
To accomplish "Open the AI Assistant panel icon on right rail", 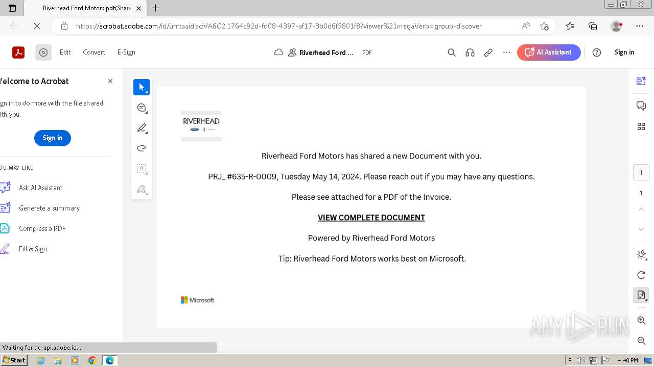I will (641, 81).
